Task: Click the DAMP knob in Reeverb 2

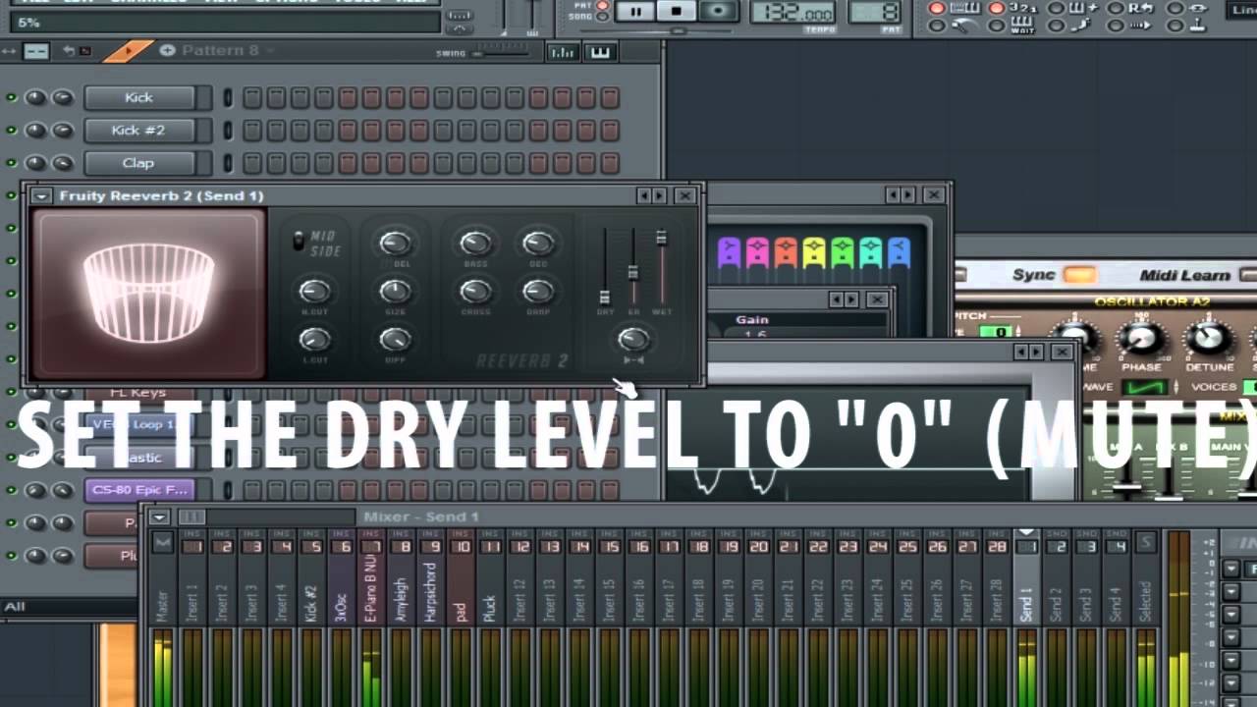Action: tap(538, 291)
